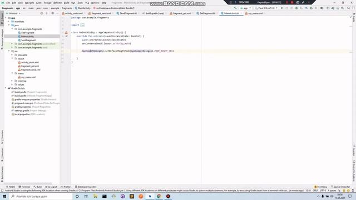This screenshot has height=200, width=356.
Task: Expand the manifests folder
Action: point(9,22)
